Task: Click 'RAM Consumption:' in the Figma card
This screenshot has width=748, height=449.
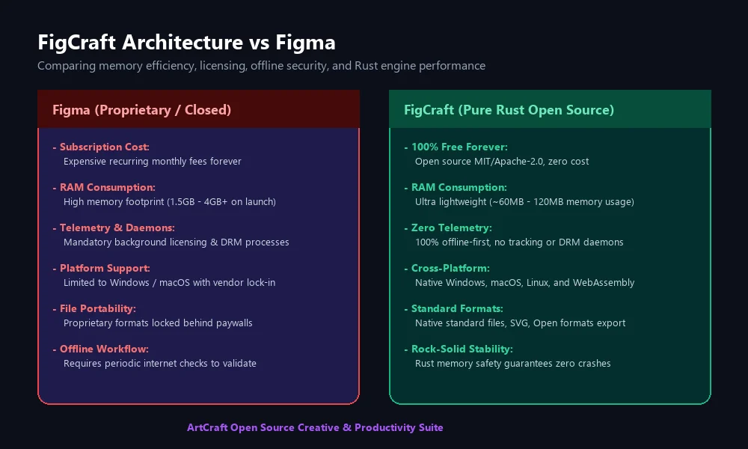Action: click(x=107, y=188)
